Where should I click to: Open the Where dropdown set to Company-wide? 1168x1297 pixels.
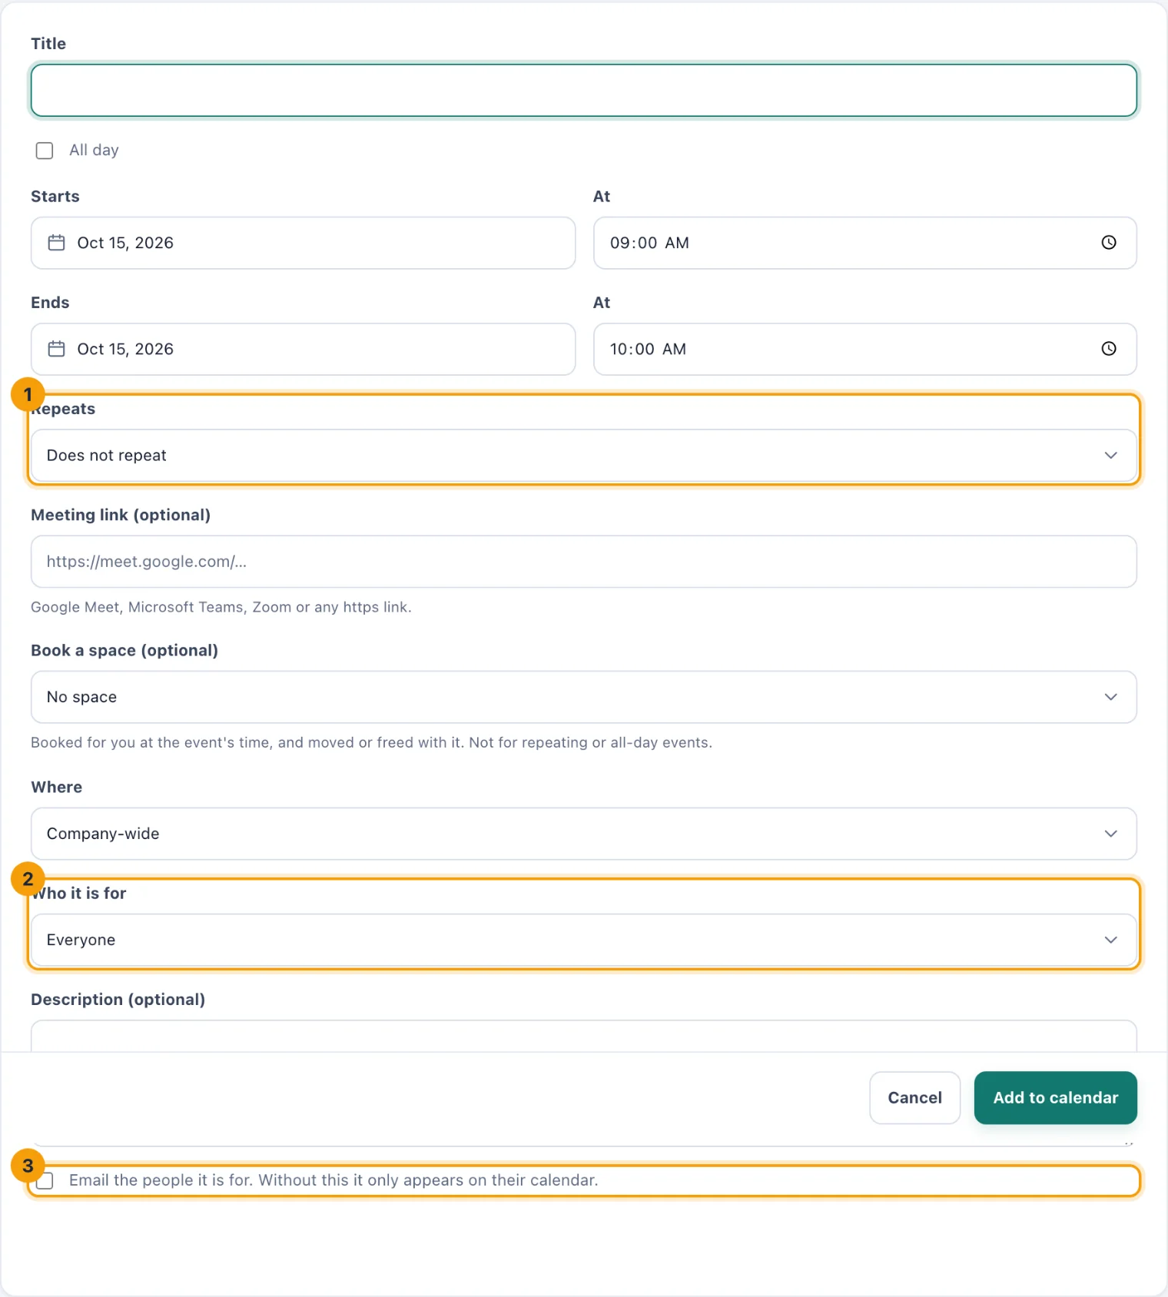point(583,834)
